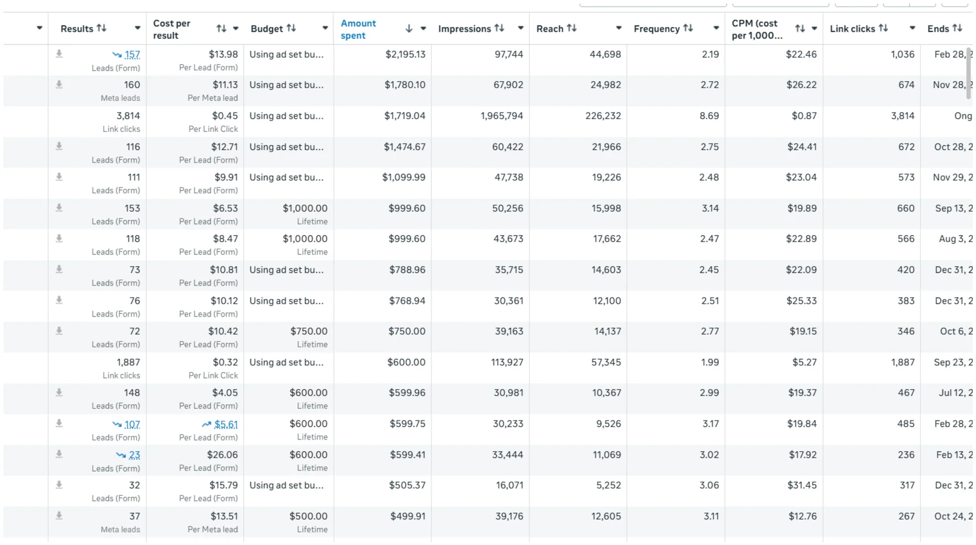976x545 pixels.
Task: Select the $31.45 CPM cell
Action: click(802, 485)
